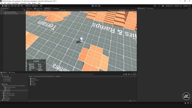
Task: Select the Move tool in toolbar
Action: [x=6, y=6]
